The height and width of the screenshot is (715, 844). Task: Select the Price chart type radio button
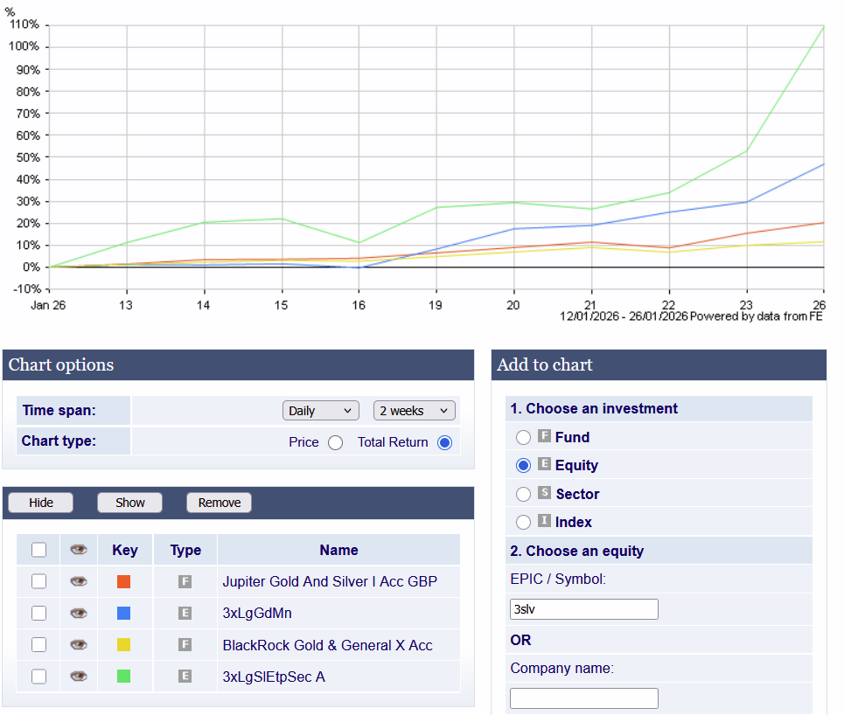tap(335, 442)
